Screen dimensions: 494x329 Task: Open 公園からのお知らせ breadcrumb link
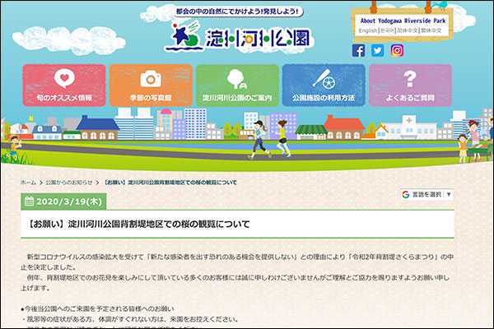tap(70, 182)
